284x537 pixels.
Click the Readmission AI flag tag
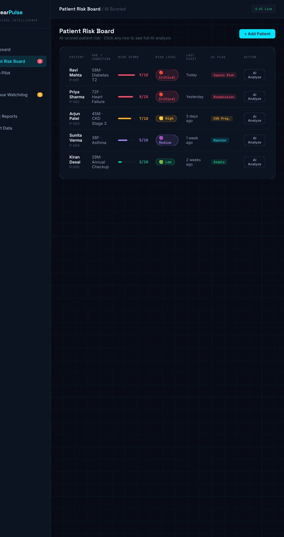click(224, 97)
